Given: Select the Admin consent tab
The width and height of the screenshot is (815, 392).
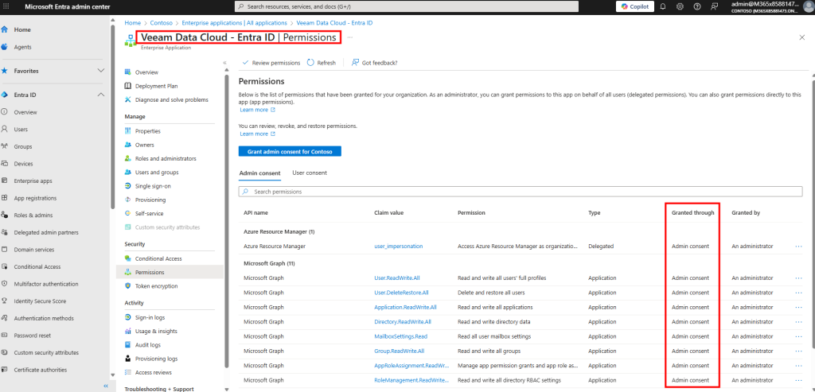Looking at the screenshot, I should click(x=261, y=173).
